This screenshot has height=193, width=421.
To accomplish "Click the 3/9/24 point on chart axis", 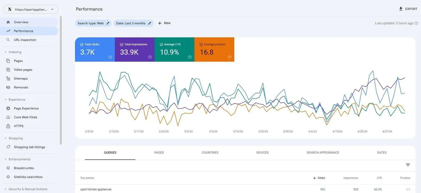I will click(x=213, y=132).
